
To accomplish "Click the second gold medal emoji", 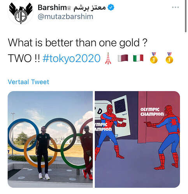I will 169,58.
